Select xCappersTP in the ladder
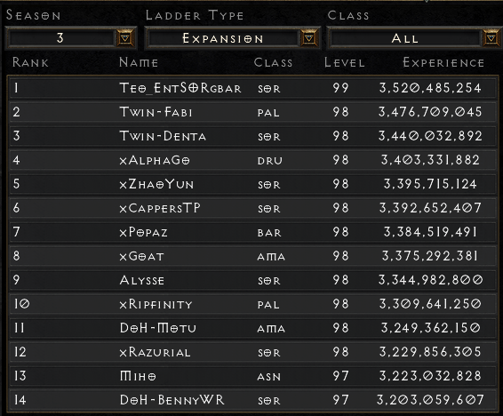The width and height of the screenshot is (503, 416). click(x=252, y=208)
